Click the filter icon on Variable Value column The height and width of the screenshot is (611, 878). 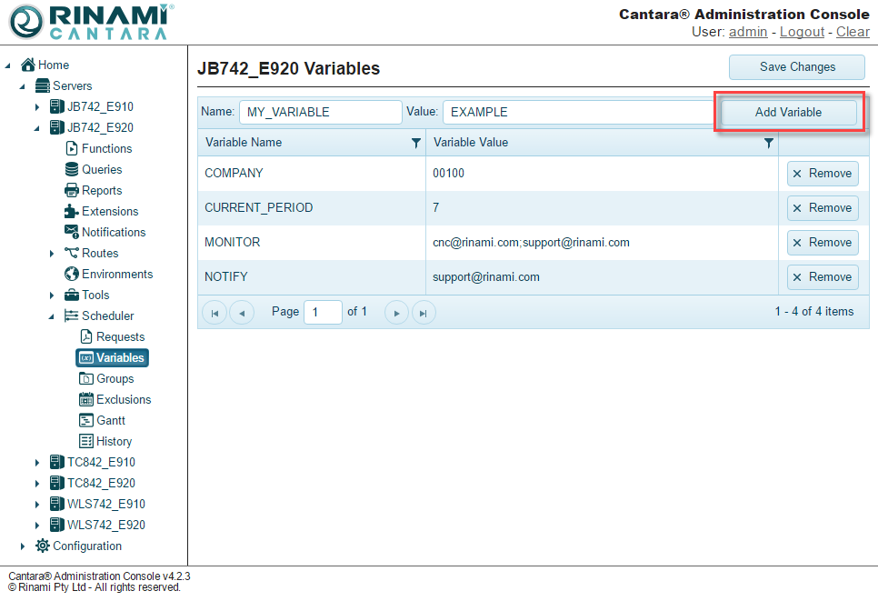(769, 143)
